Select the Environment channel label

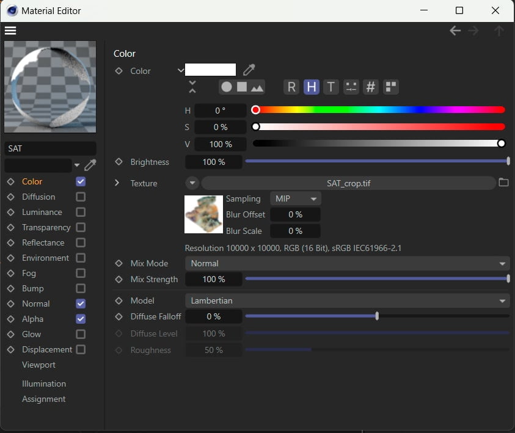click(45, 258)
